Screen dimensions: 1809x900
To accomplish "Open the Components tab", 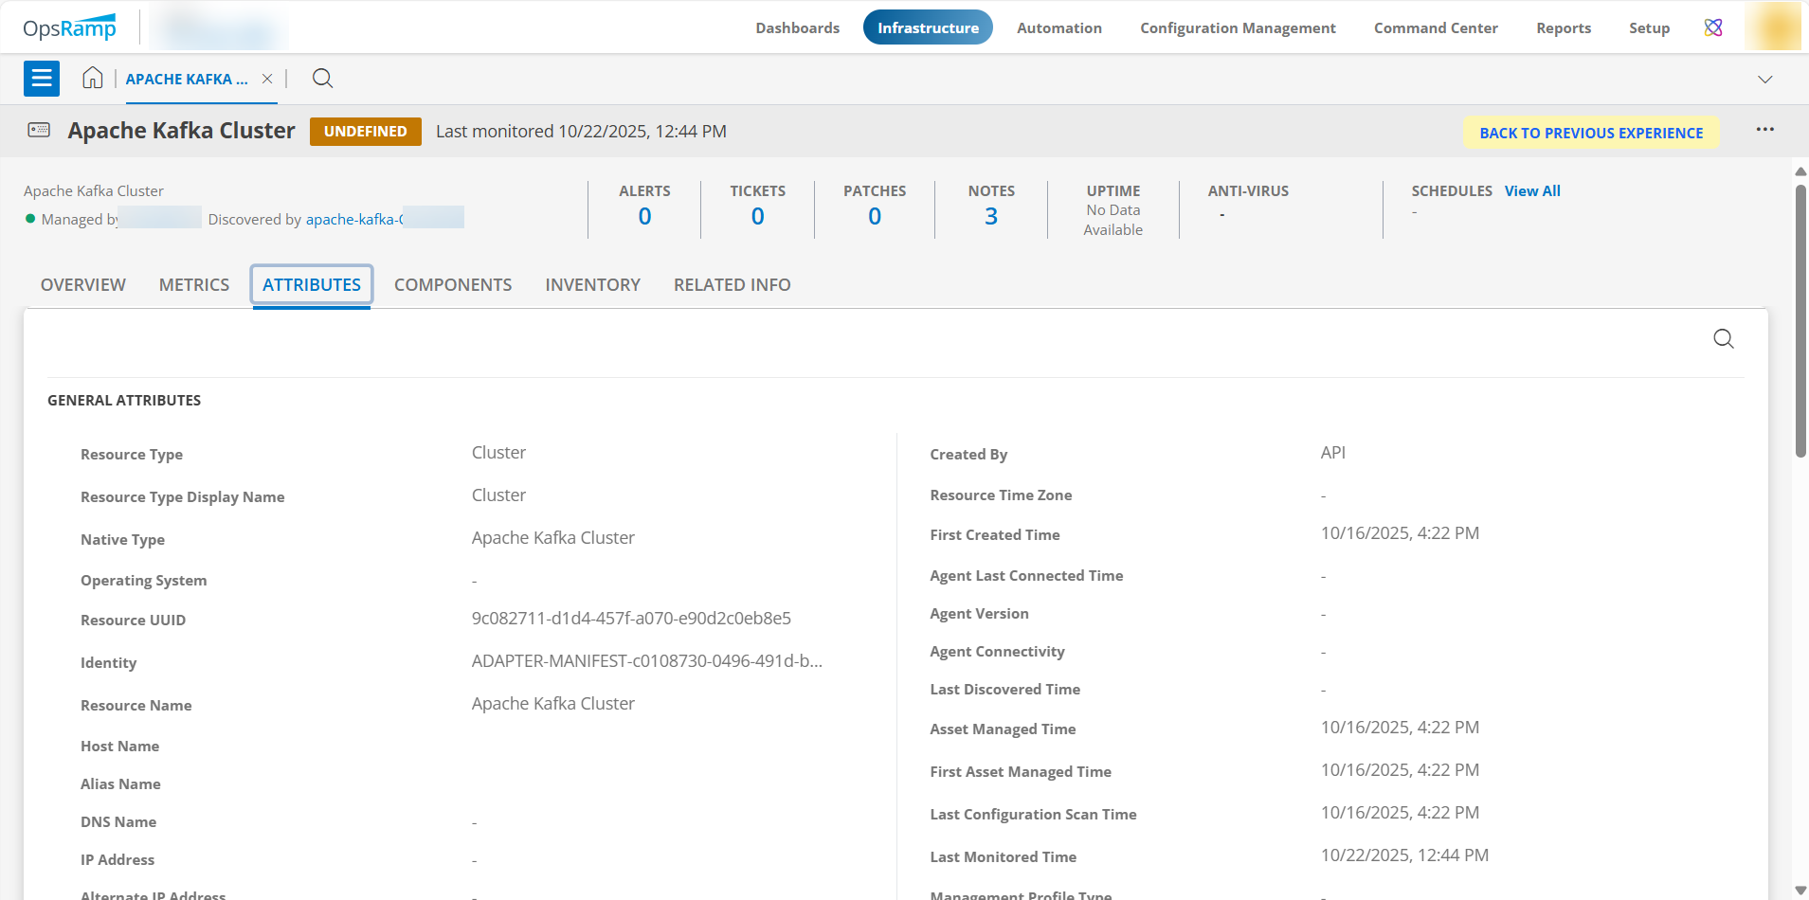I will (453, 285).
